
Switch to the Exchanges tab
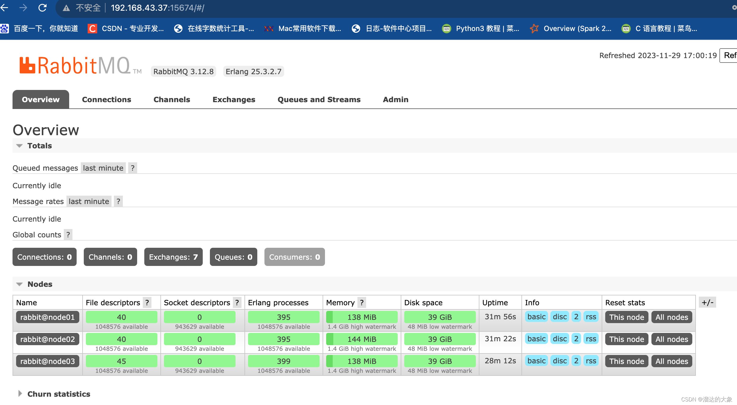(234, 99)
